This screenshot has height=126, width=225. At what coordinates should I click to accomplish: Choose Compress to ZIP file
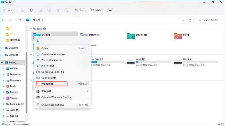[62, 72]
